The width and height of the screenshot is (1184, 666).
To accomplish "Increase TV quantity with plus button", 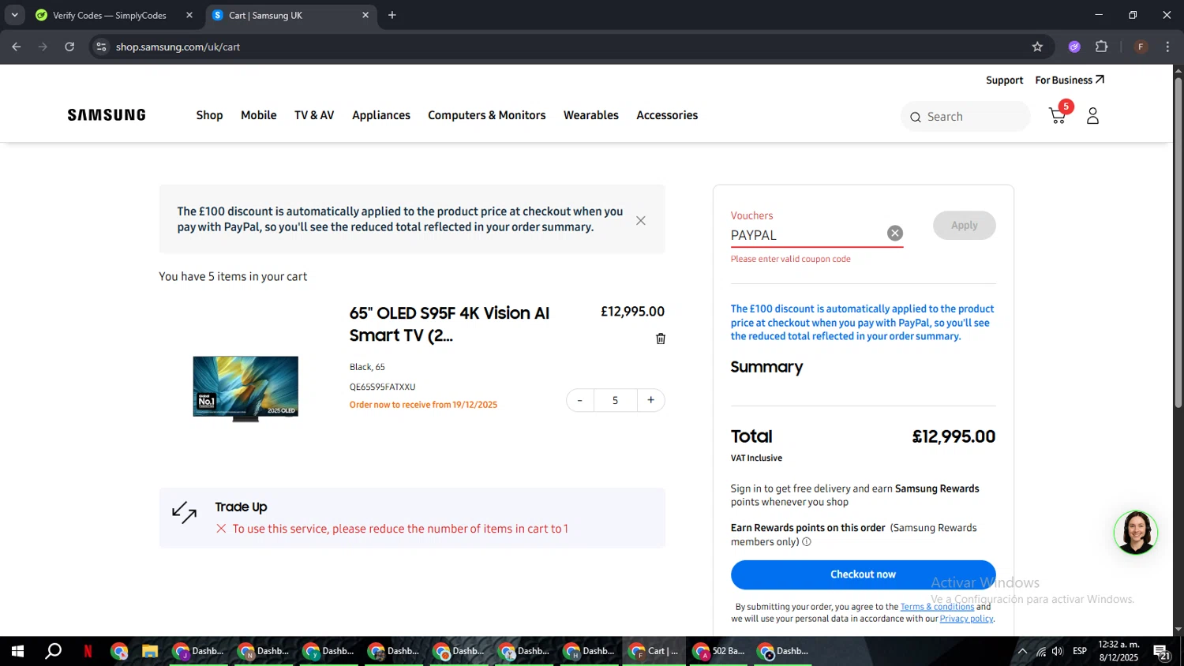I will tap(650, 400).
